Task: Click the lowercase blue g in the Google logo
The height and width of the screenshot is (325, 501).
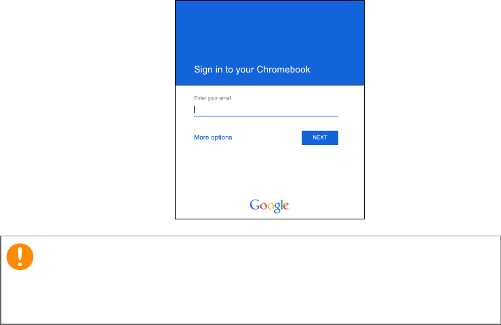Action: click(x=277, y=207)
